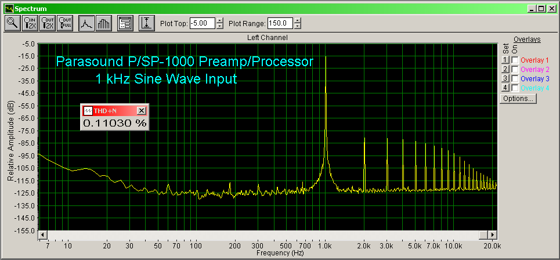The image size is (560, 260).
Task: Click the vertical auto-scale icon
Action: click(x=146, y=23)
